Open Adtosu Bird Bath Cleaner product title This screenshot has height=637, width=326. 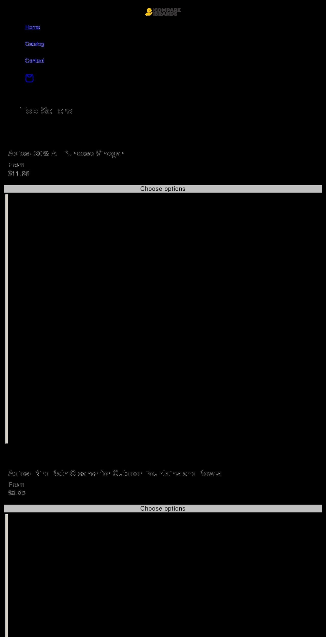click(x=114, y=473)
